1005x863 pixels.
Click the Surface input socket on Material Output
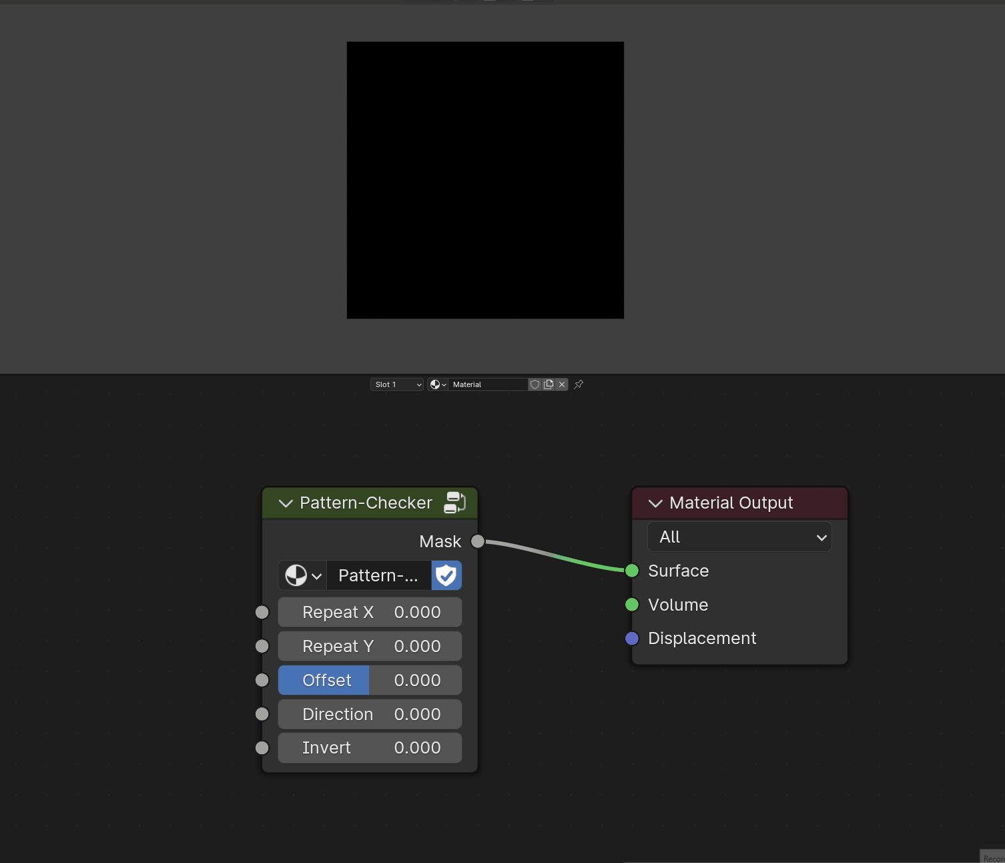[631, 571]
